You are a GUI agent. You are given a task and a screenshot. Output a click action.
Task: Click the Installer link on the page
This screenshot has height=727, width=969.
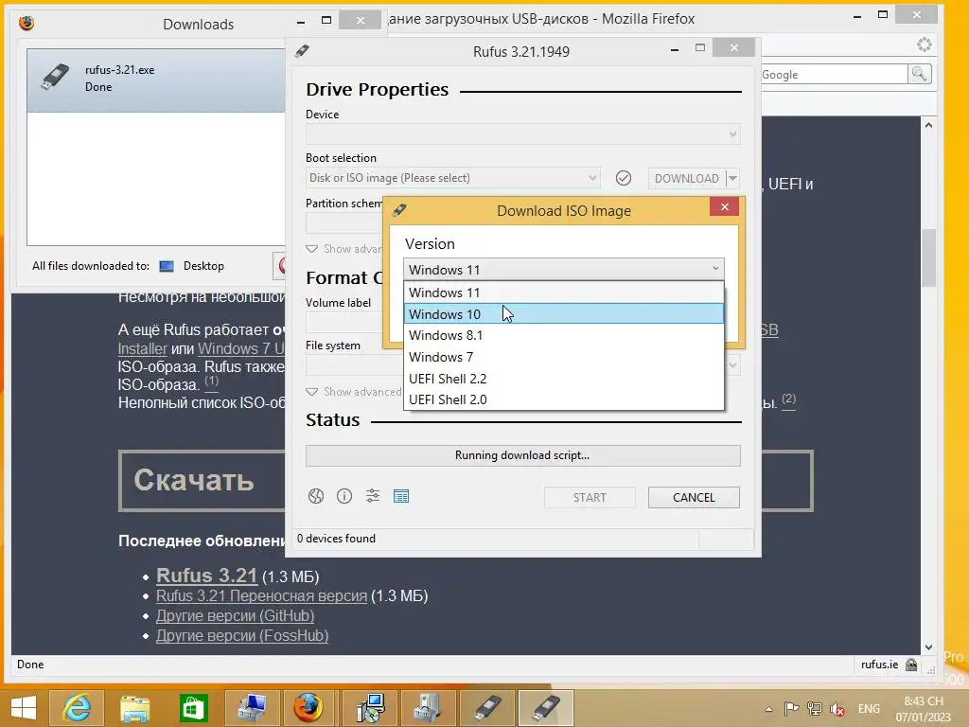pos(142,348)
